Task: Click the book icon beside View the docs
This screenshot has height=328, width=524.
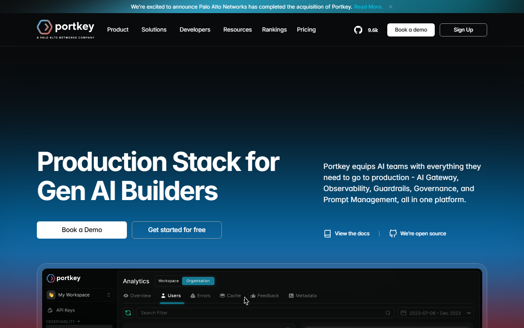Action: (x=327, y=234)
